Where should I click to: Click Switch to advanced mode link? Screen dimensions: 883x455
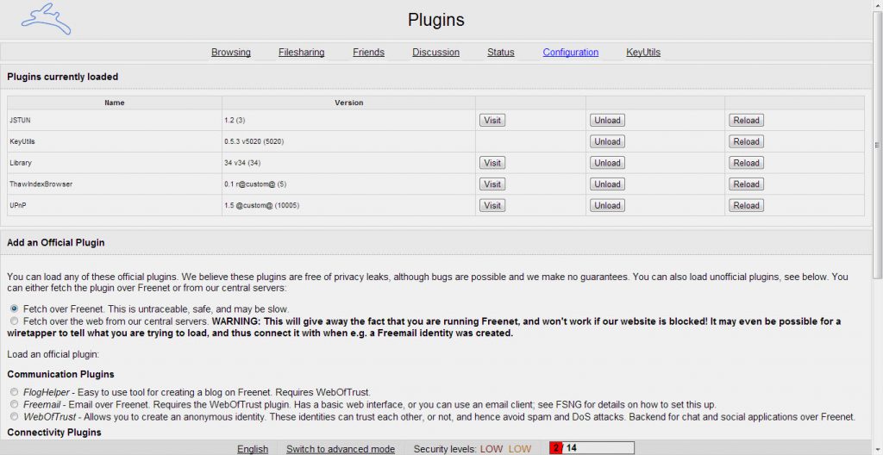tap(341, 449)
